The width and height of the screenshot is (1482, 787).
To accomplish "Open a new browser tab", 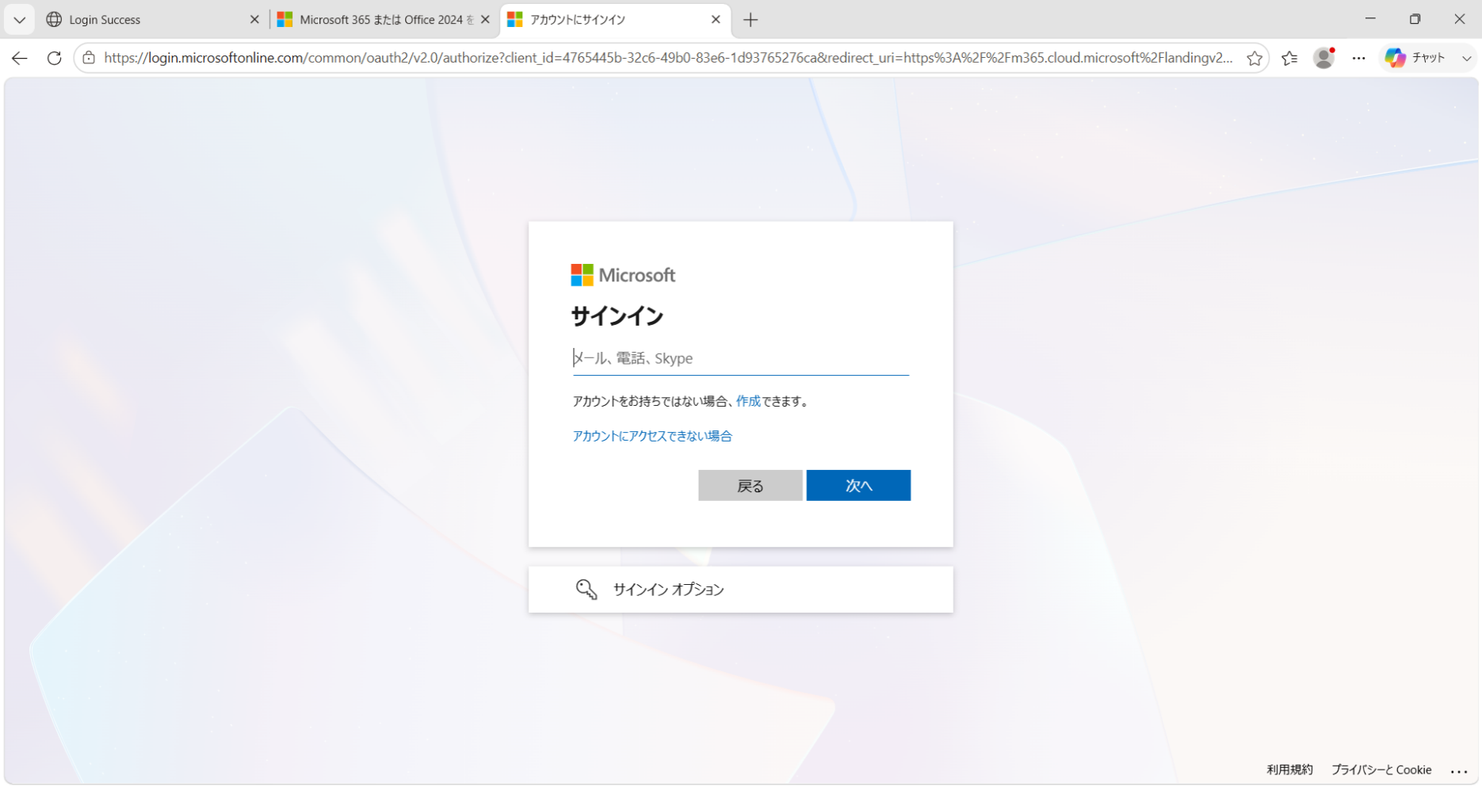I will click(x=751, y=20).
